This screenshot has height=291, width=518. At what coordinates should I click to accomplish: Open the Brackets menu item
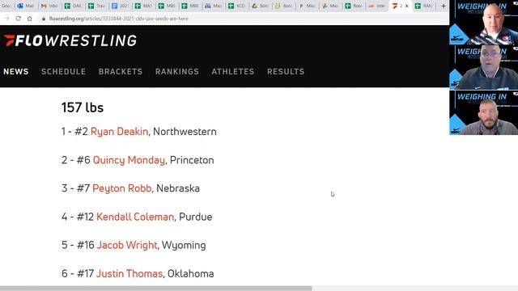pyautogui.click(x=121, y=72)
